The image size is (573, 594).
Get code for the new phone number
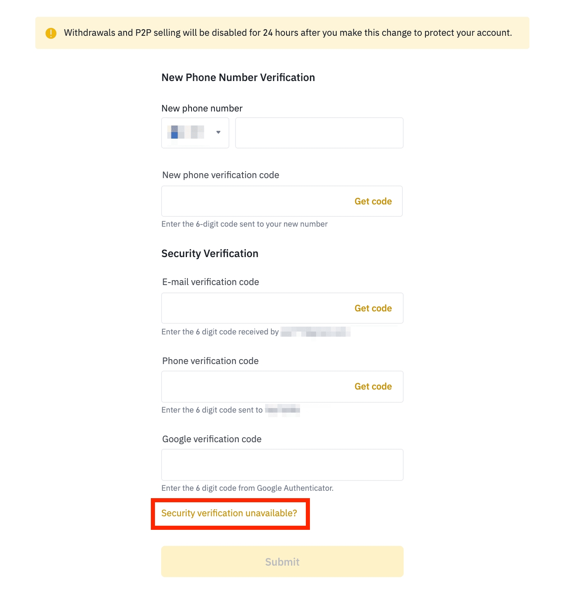point(373,201)
